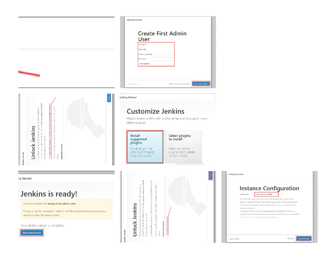This screenshot has height=259, width=336.
Task: Click the E-mail address input field
Action: (x=163, y=64)
